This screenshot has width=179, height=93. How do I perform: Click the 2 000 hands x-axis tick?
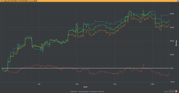click(152, 84)
